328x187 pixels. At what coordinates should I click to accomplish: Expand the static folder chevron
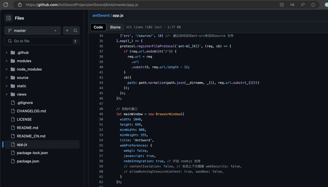6,86
